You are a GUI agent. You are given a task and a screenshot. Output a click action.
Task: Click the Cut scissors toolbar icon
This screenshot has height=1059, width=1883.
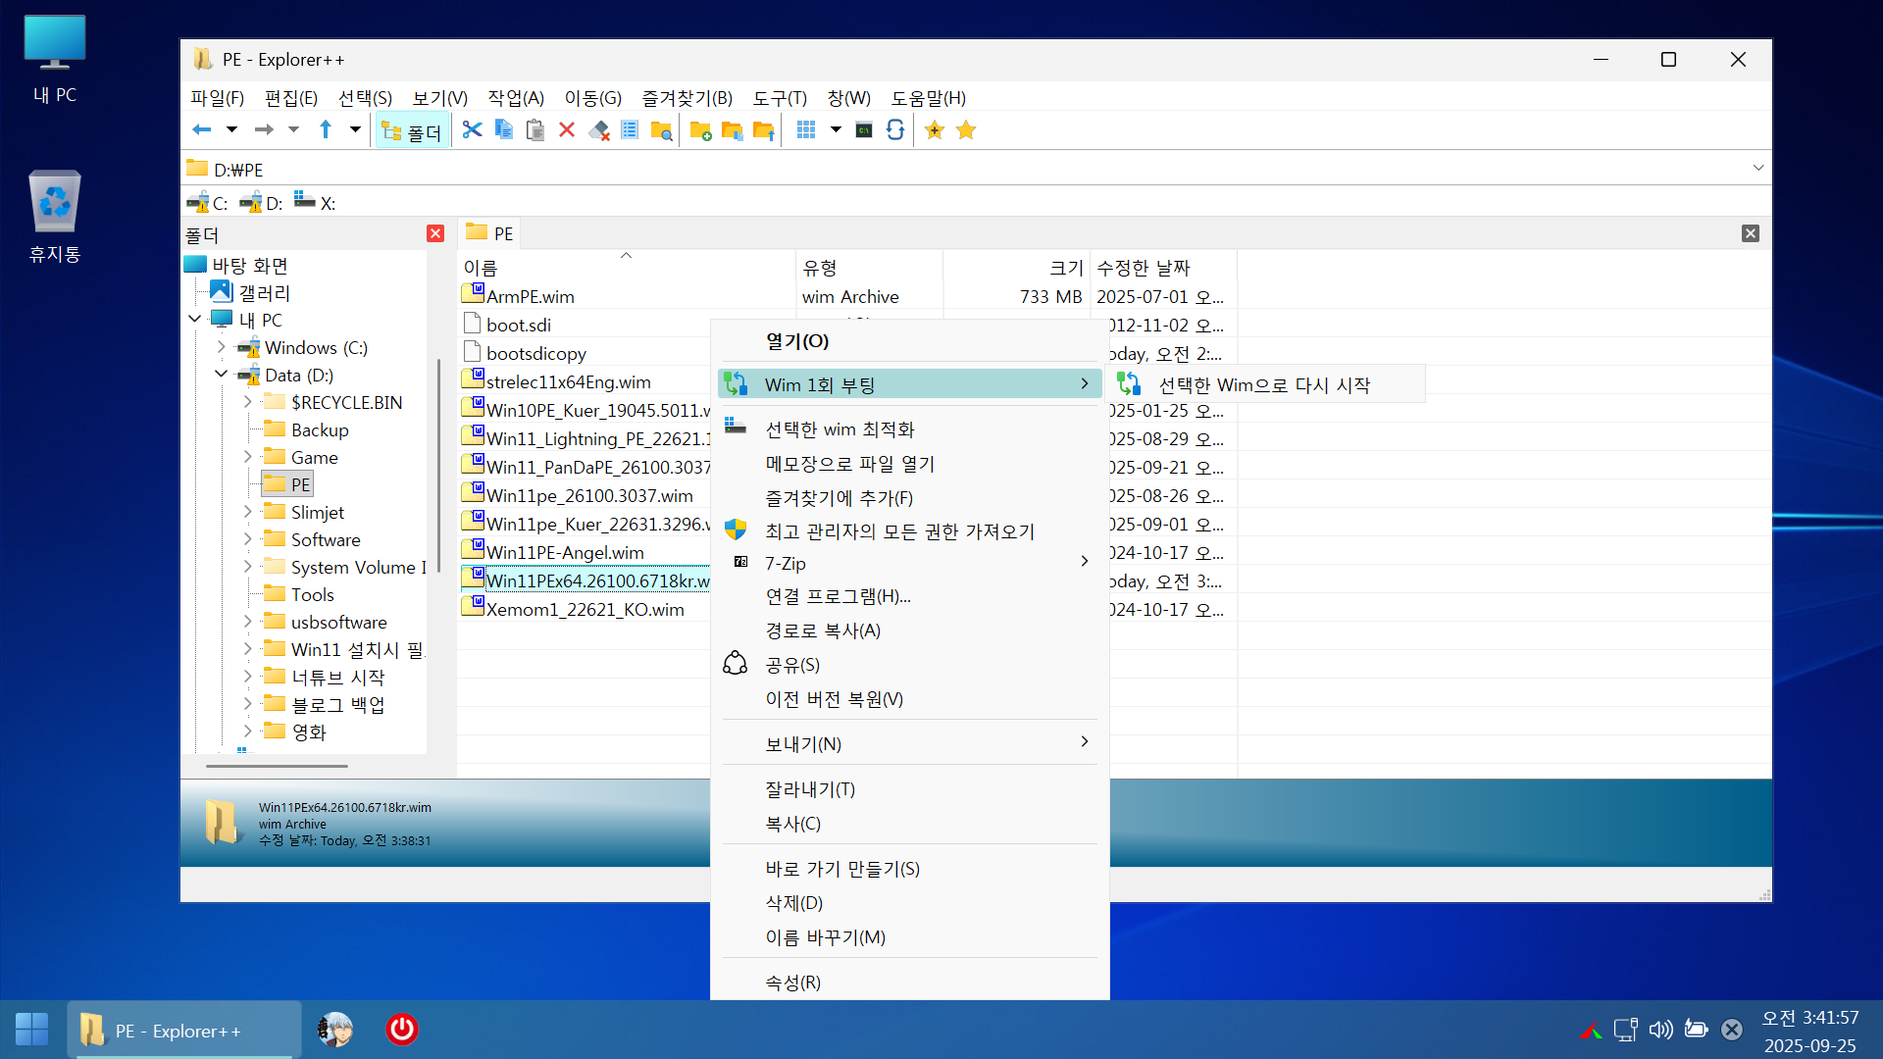point(472,130)
